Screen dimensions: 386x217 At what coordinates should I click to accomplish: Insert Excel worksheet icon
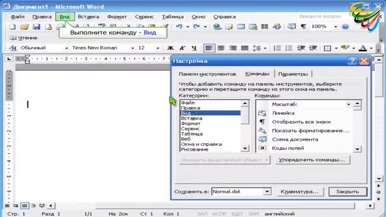click(253, 27)
